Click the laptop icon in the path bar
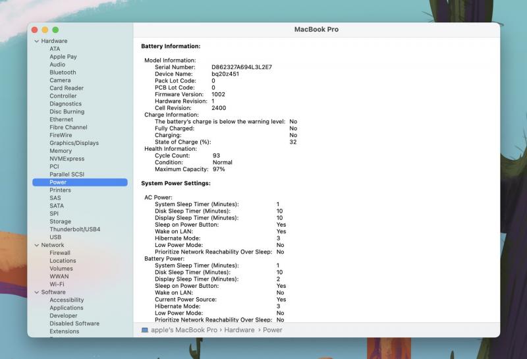This screenshot has height=359, width=527. tap(145, 330)
